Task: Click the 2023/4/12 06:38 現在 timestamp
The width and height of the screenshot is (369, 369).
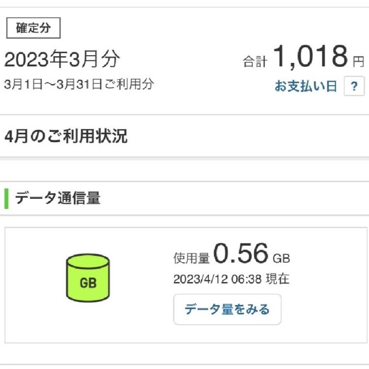Action: click(x=231, y=279)
